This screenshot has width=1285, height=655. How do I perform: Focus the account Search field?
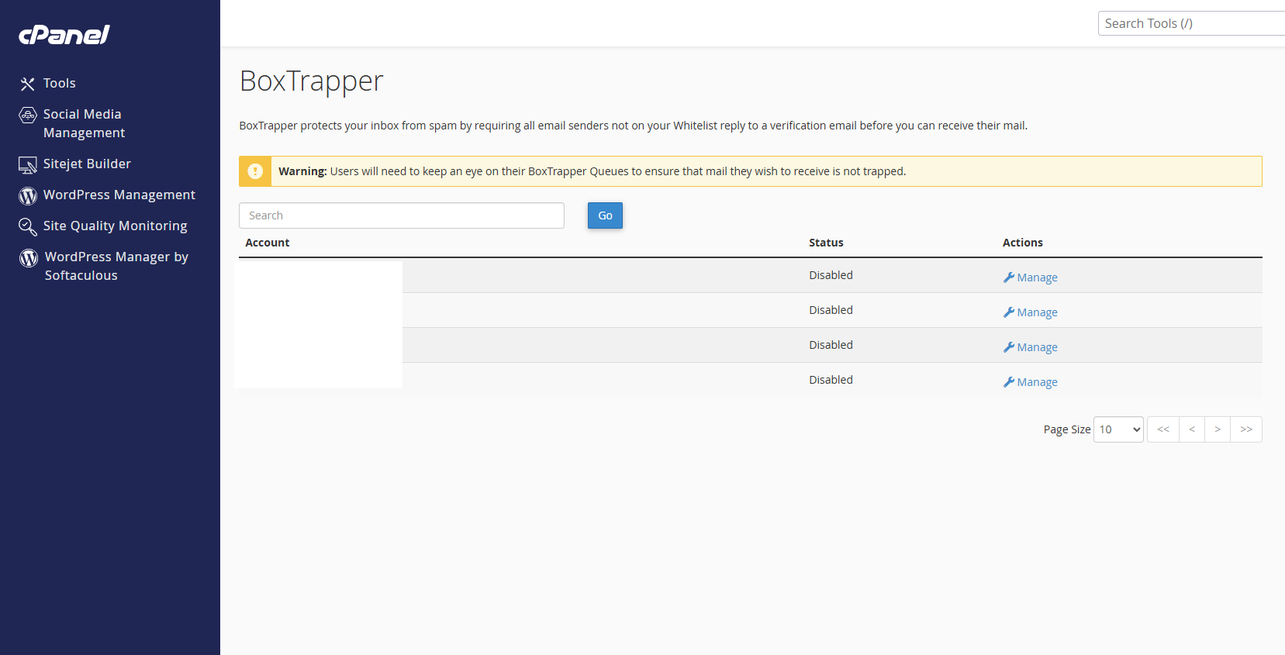tap(402, 215)
